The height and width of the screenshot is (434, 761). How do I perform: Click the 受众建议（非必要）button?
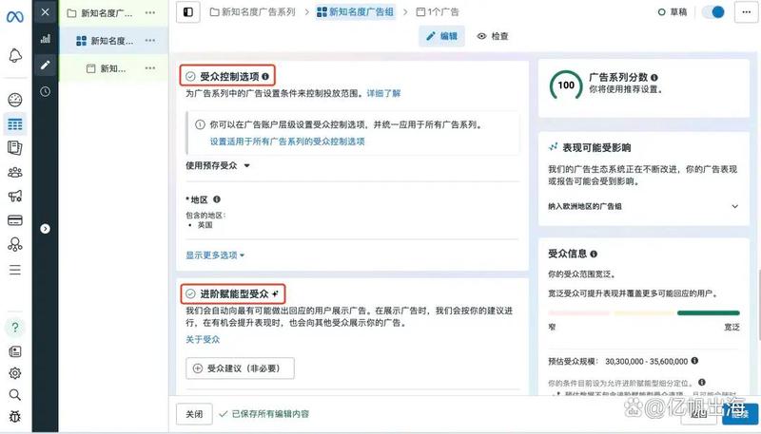(x=239, y=368)
